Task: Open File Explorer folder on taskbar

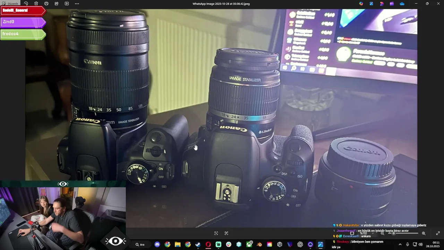Action: click(x=178, y=244)
